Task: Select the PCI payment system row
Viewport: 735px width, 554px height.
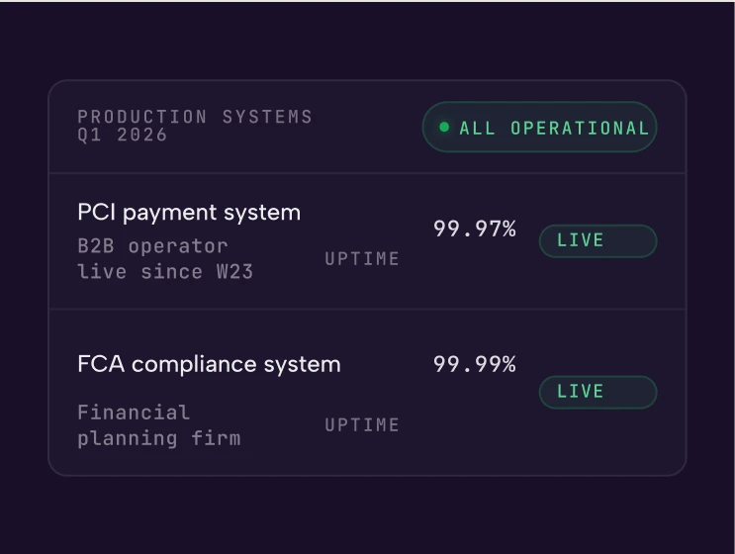Action: (x=368, y=241)
